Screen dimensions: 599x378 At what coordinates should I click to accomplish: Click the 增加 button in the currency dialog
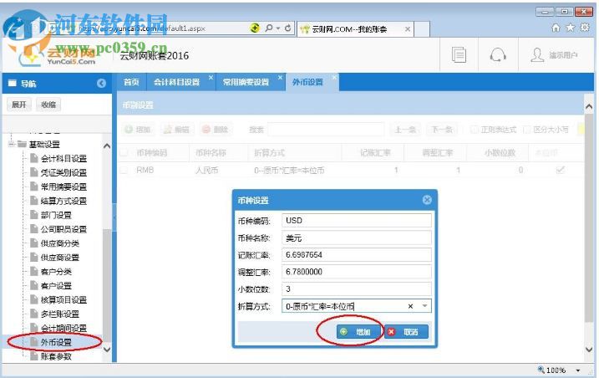pos(359,332)
